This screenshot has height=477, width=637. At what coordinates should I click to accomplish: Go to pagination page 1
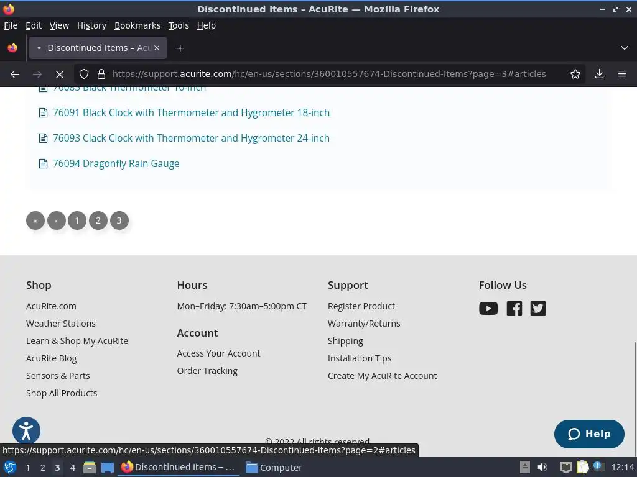coord(77,220)
